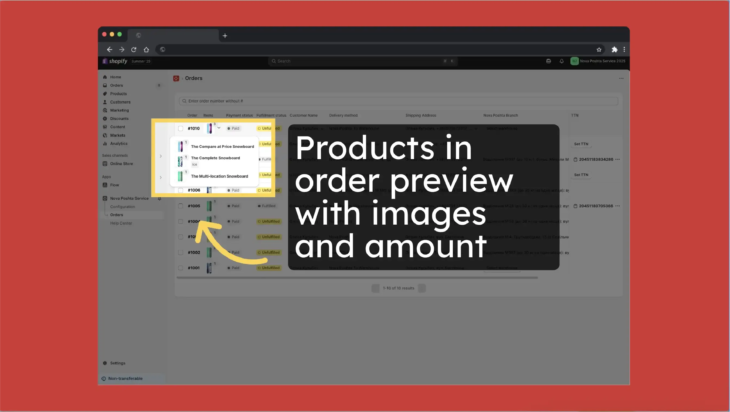The height and width of the screenshot is (412, 730).
Task: Open more options next to TTN 20451180705366
Action: click(x=617, y=206)
